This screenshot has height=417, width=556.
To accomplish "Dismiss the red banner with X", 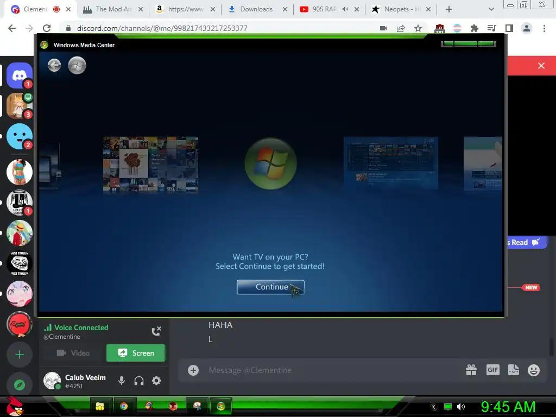I will tap(541, 66).
